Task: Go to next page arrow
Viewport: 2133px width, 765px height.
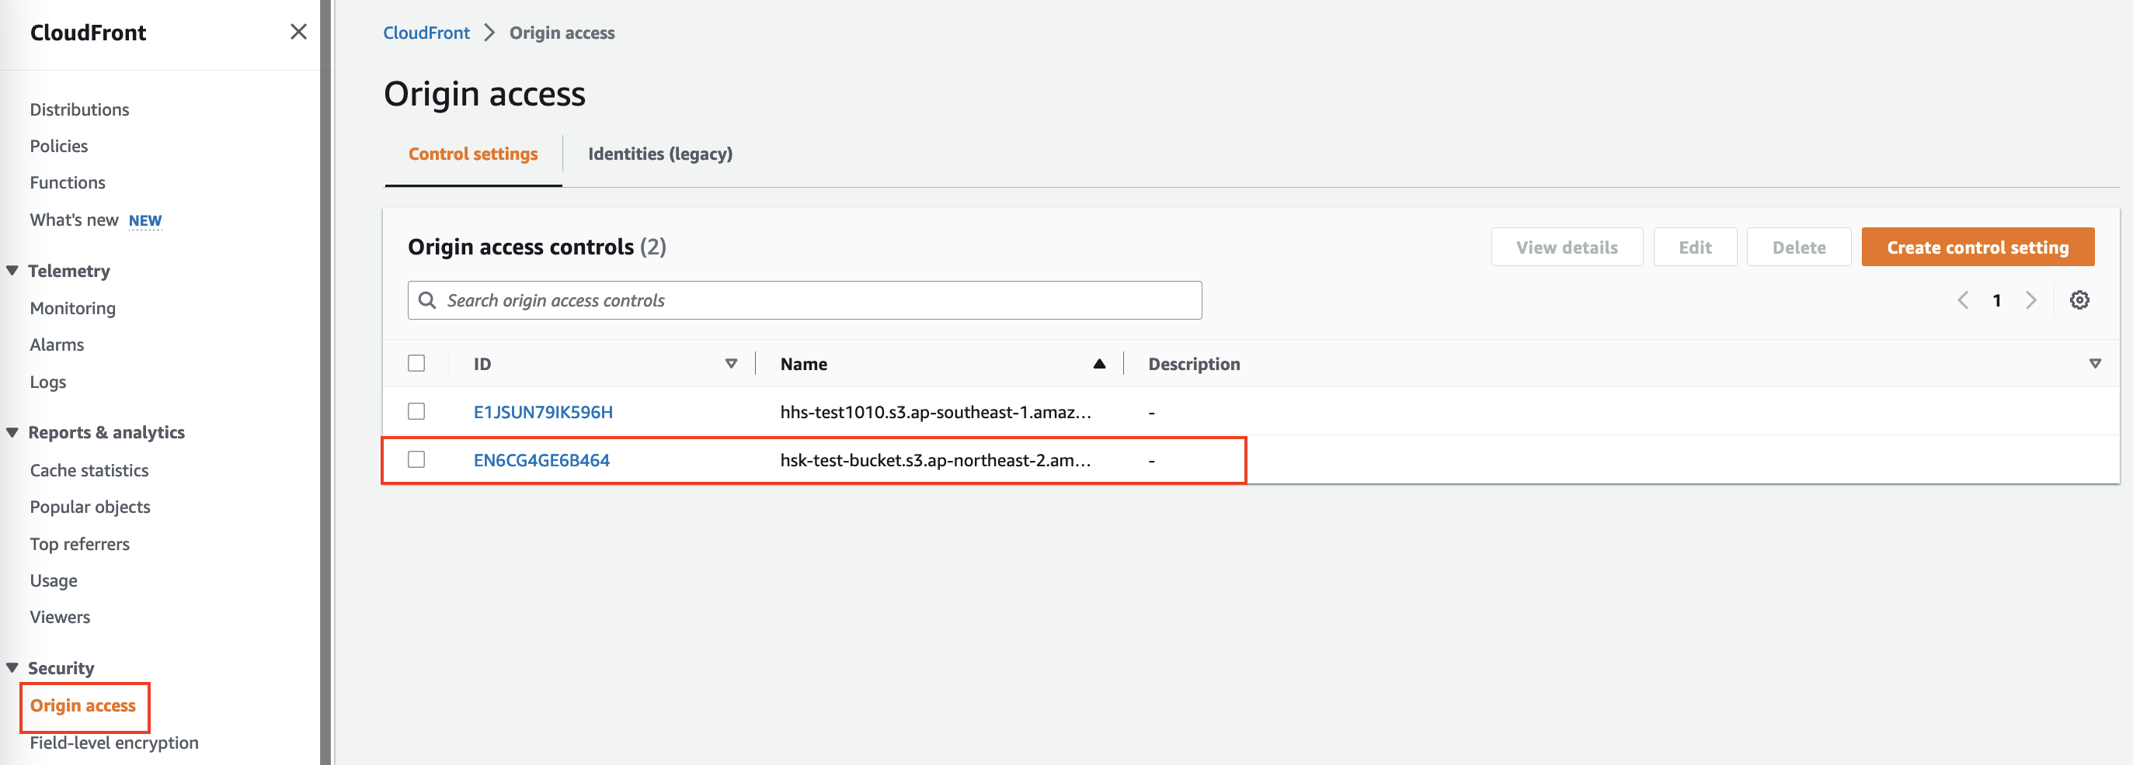Action: 2030,300
